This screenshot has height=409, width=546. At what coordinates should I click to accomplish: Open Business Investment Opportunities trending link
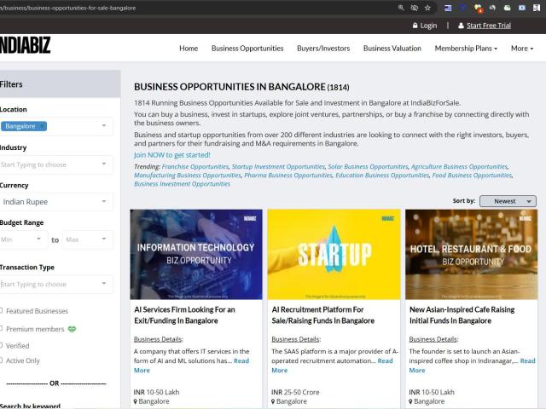click(182, 184)
